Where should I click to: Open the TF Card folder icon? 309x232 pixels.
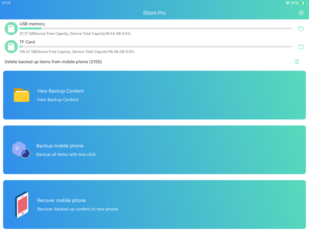point(301,47)
